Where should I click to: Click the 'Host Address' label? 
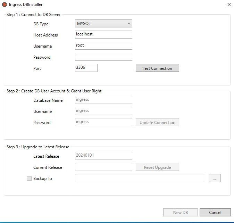click(x=45, y=35)
